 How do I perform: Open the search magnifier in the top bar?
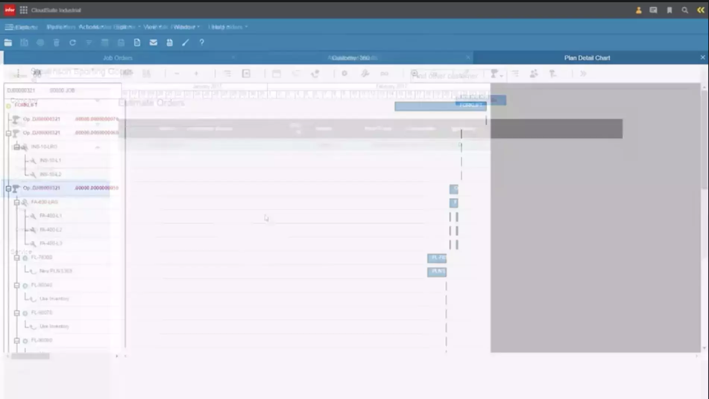click(x=685, y=10)
